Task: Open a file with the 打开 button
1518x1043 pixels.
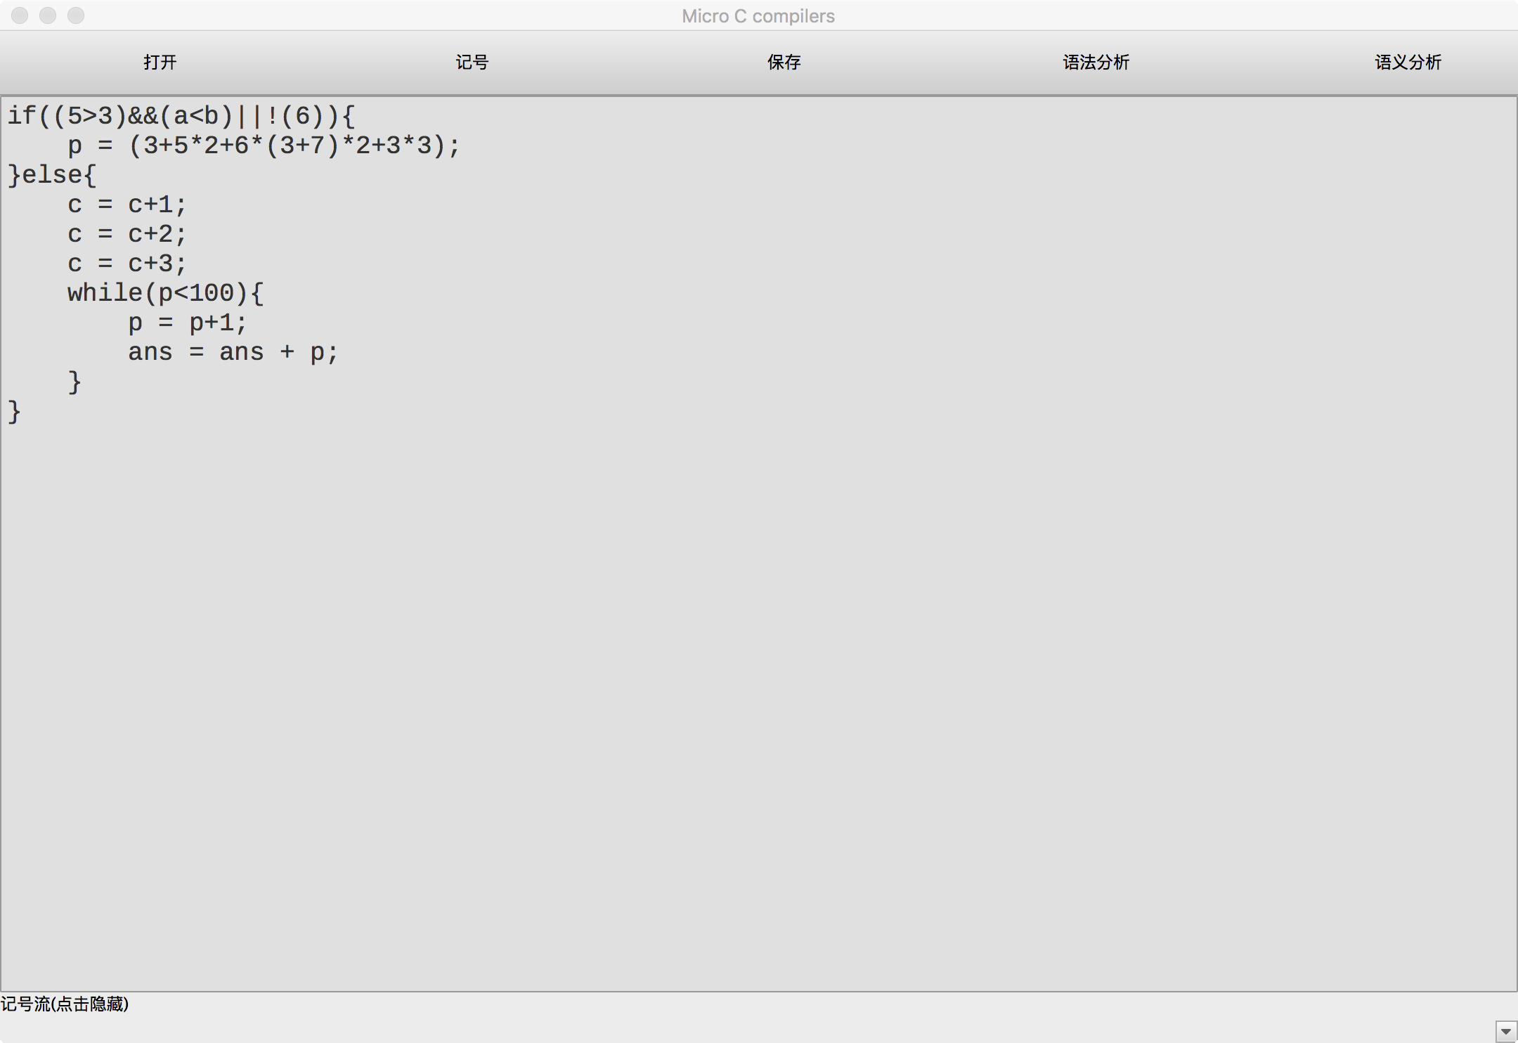Action: tap(160, 63)
